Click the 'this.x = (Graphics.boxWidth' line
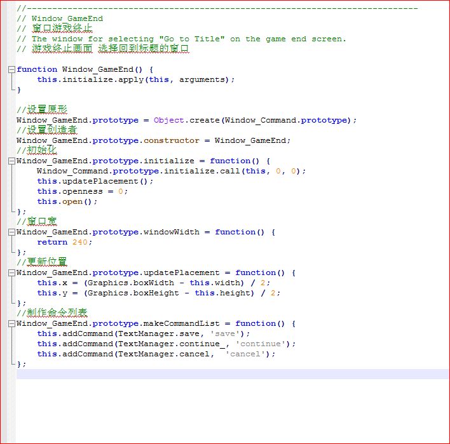The image size is (450, 444). pos(154,283)
